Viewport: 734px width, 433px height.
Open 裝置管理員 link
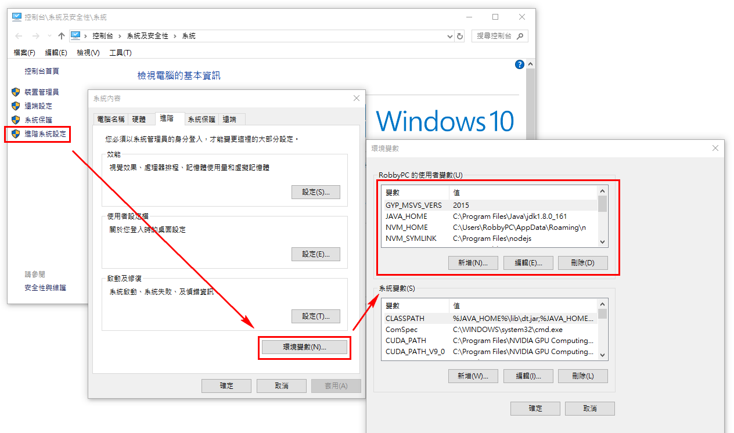point(42,92)
